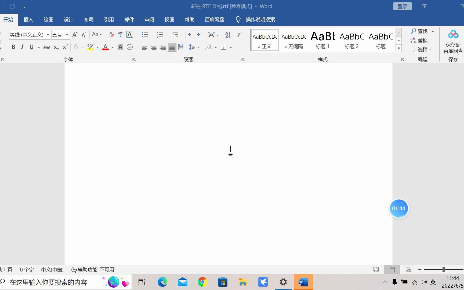The image size is (464, 290).
Task: Decrease paragraph indent
Action: [191, 35]
